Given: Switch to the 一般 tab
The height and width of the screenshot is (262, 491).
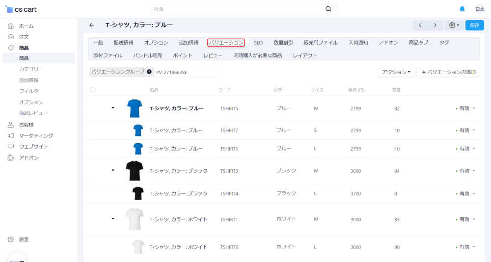Looking at the screenshot, I should [98, 43].
